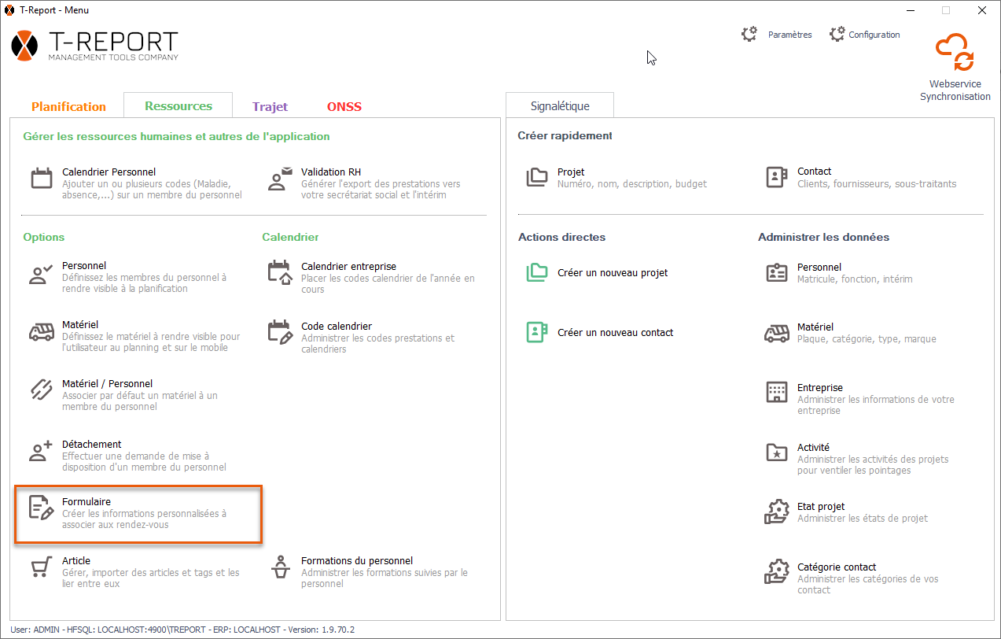Viewport: 1001px width, 639px height.
Task: Open the Entreprise building icon
Action: click(x=776, y=393)
